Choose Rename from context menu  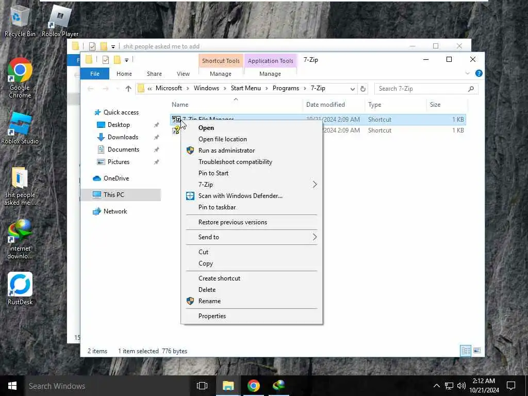click(252, 301)
